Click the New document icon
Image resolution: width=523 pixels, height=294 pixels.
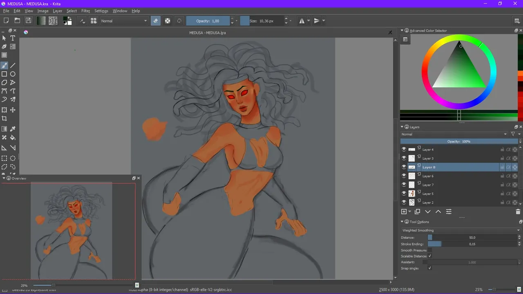pos(6,20)
